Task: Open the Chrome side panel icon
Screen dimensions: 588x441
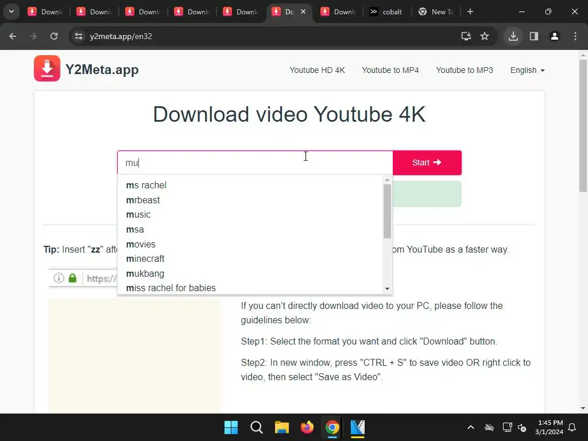Action: (534, 36)
